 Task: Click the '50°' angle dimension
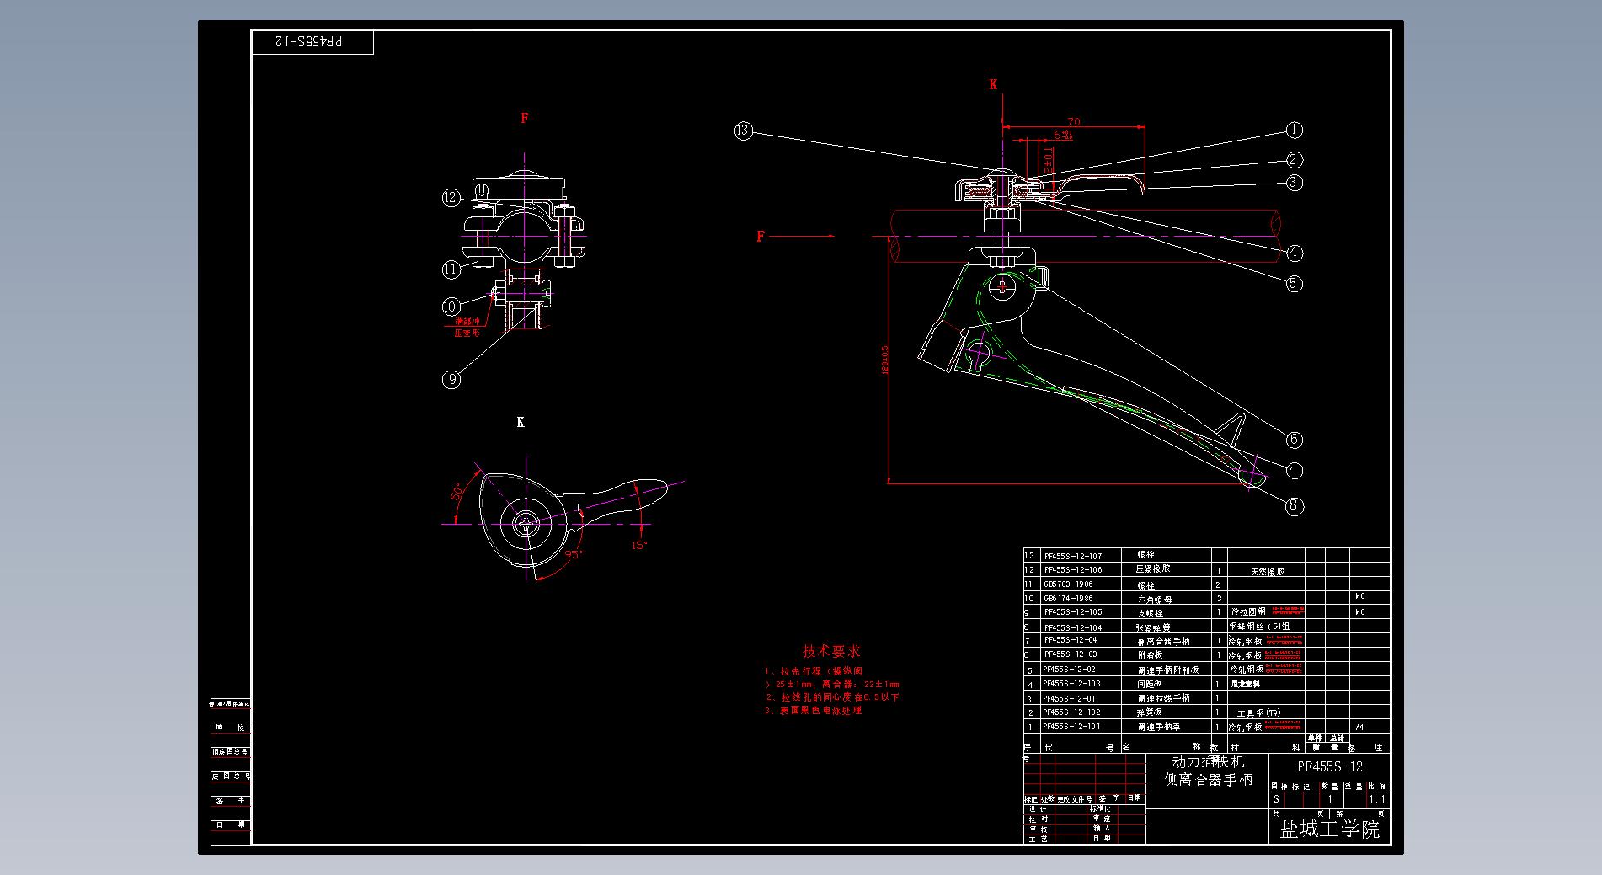click(458, 492)
